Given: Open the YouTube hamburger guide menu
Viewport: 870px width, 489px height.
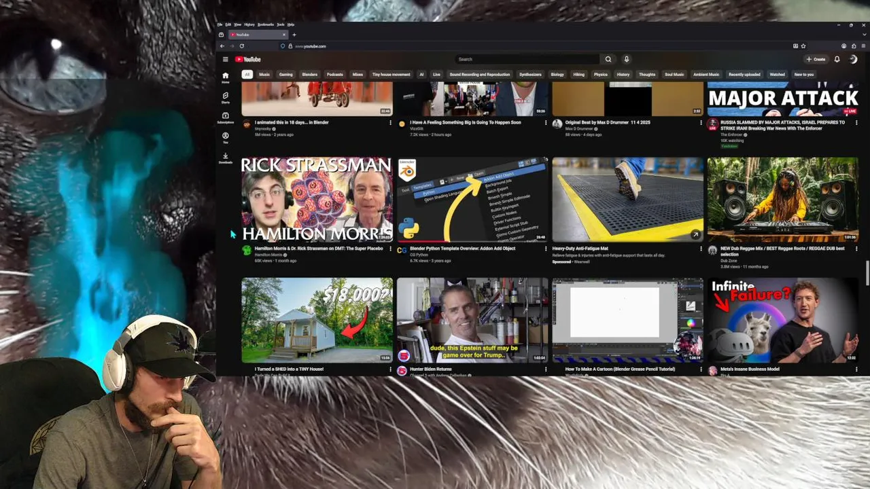Looking at the screenshot, I should [226, 59].
